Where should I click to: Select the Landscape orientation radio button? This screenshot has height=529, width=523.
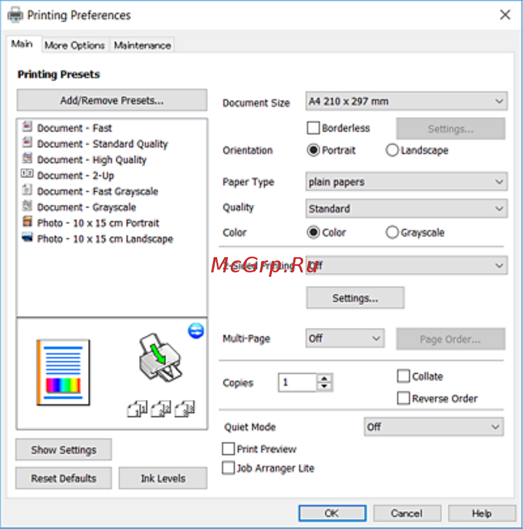(x=392, y=150)
